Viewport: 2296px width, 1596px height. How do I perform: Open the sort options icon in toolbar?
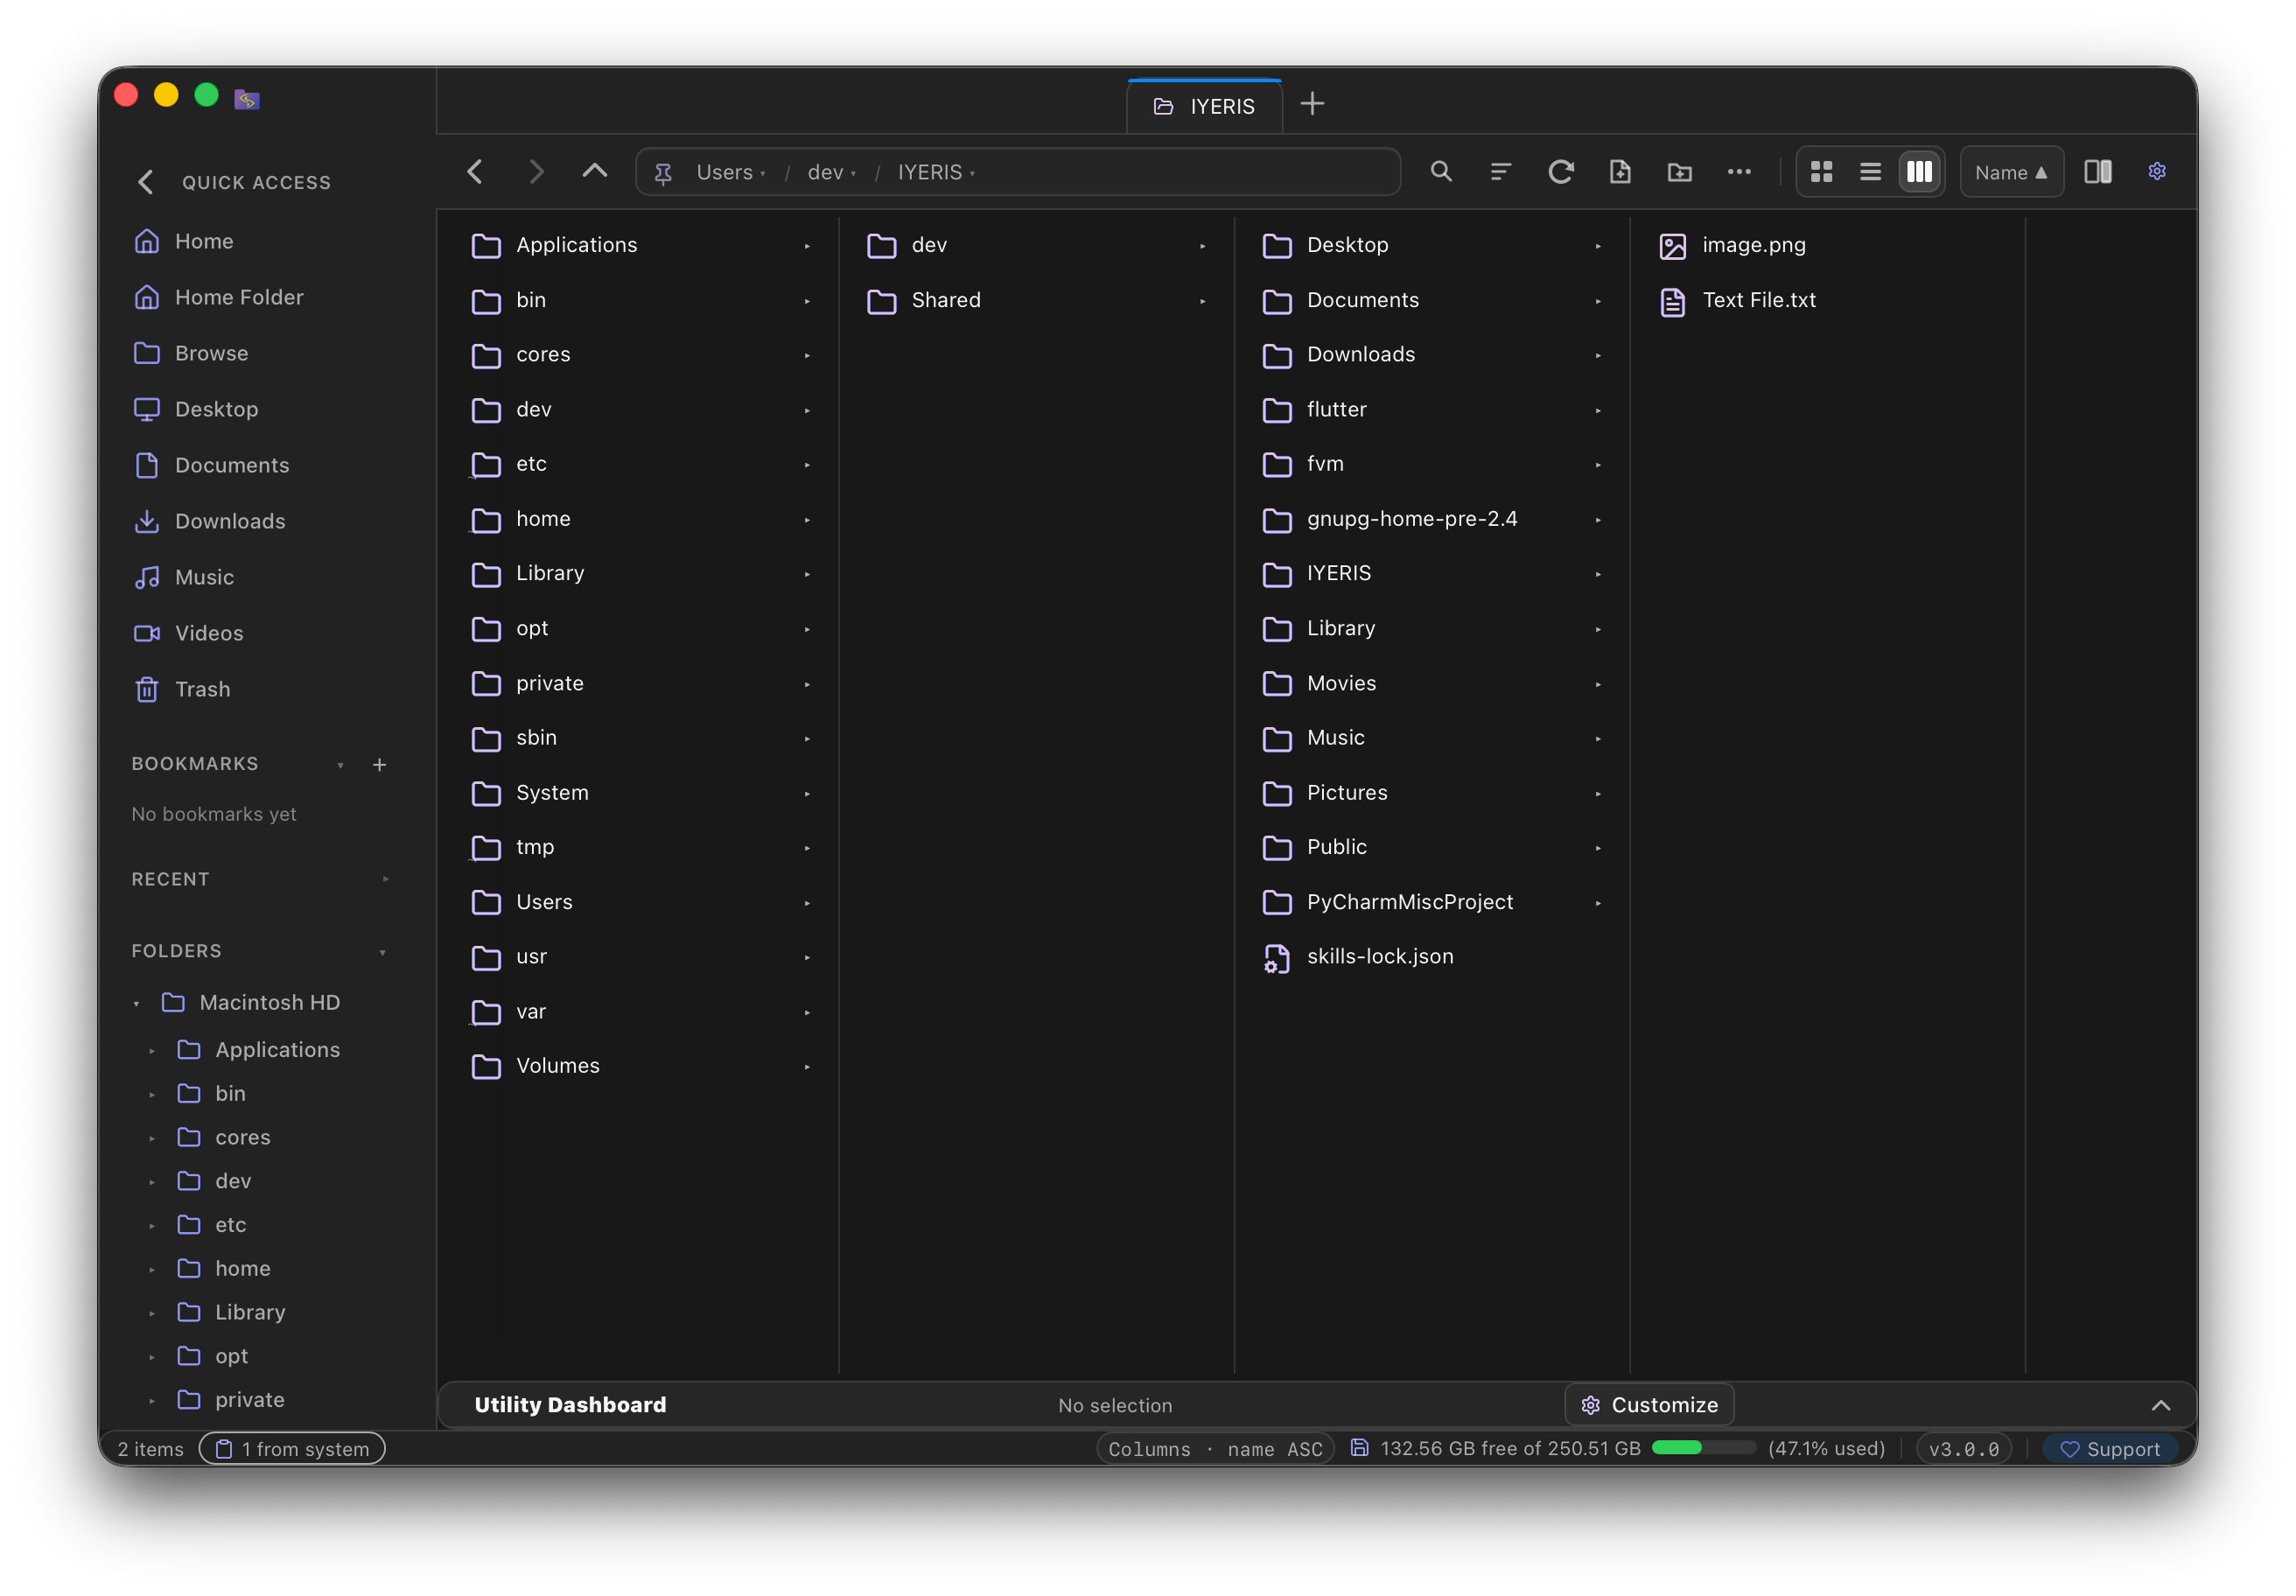click(1500, 172)
